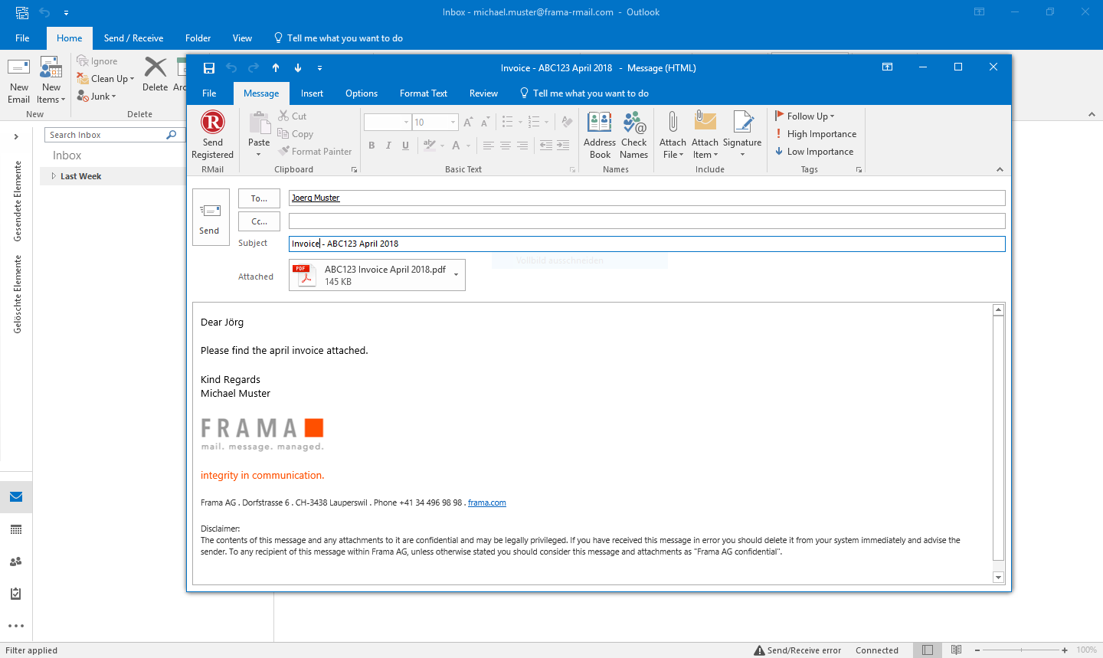This screenshot has height=658, width=1103.
Task: Open the Signature menu
Action: (x=742, y=136)
